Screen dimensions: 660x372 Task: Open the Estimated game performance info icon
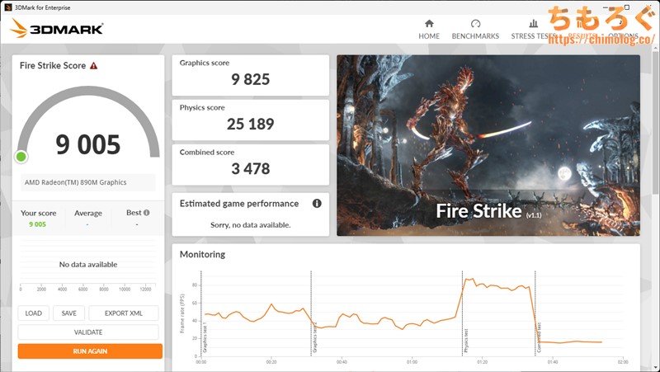click(x=317, y=204)
